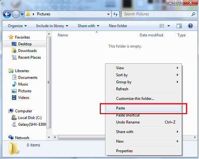Click the blue Back navigation arrow

pyautogui.click(x=7, y=14)
